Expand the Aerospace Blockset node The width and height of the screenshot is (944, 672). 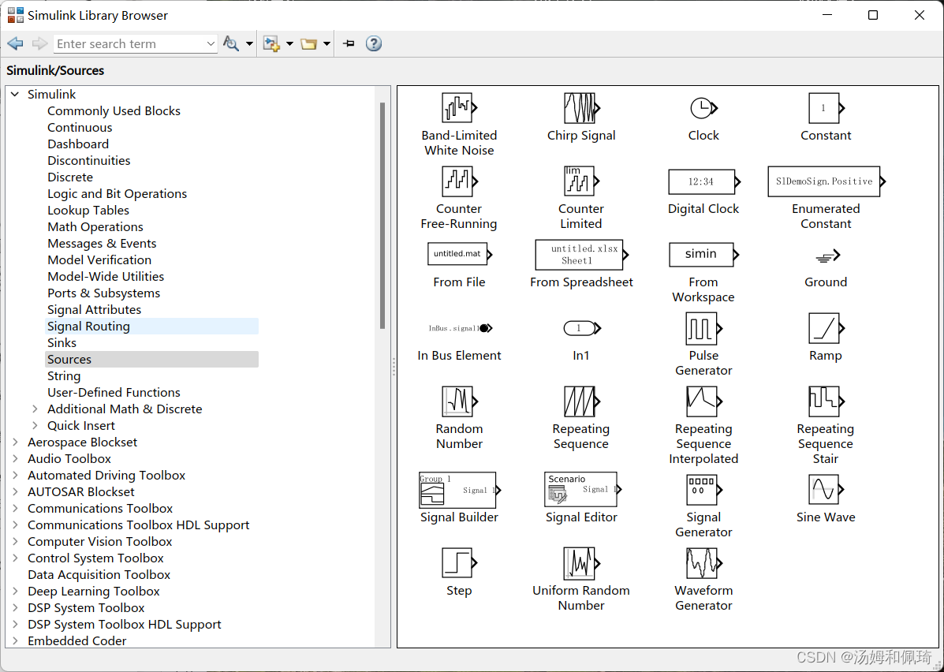pos(16,442)
